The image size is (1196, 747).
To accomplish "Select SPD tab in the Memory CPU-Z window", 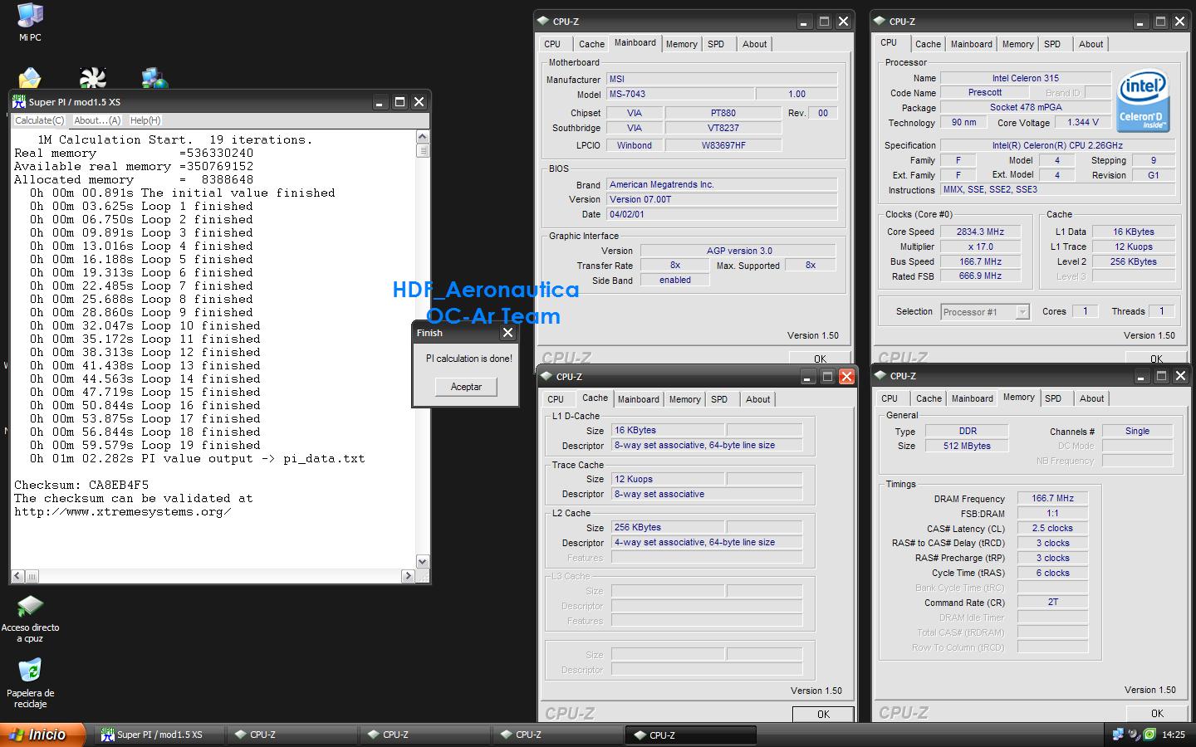I will (x=1053, y=398).
